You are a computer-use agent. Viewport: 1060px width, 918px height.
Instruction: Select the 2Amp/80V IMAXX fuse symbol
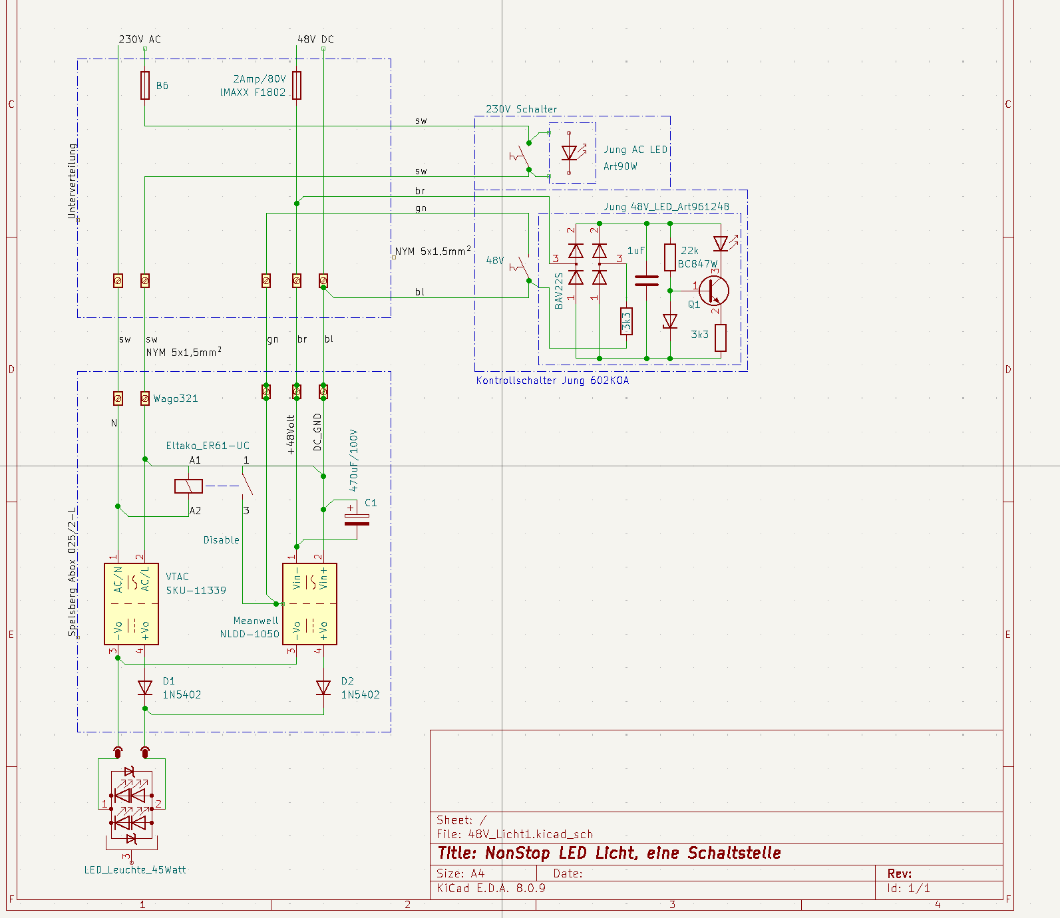[297, 86]
